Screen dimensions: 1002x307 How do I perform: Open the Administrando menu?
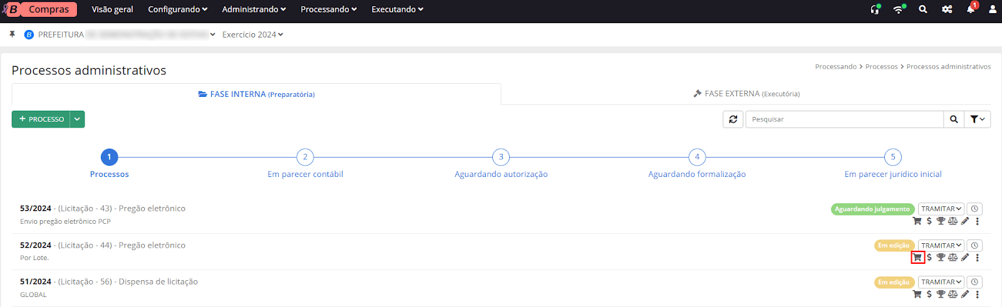tap(254, 9)
